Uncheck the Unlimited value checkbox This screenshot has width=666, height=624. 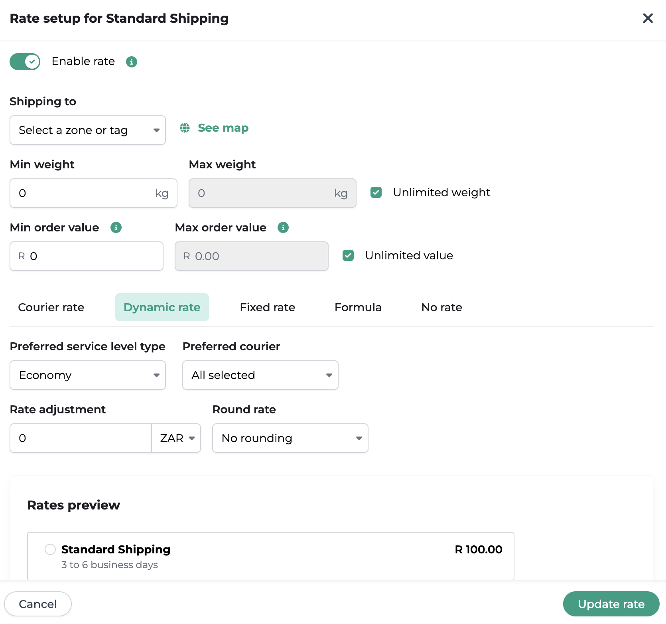tap(348, 255)
